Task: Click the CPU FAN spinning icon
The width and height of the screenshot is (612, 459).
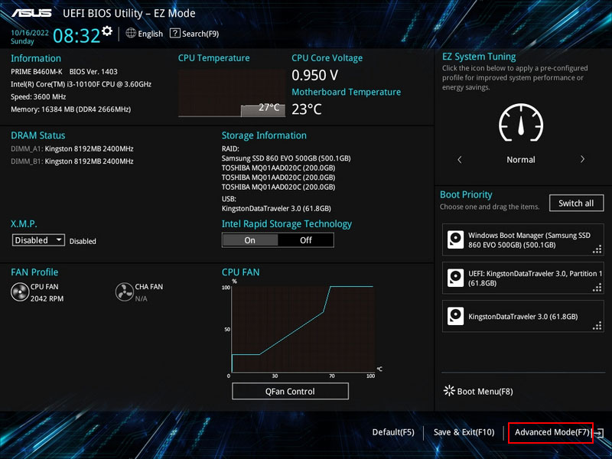Action: tap(20, 292)
